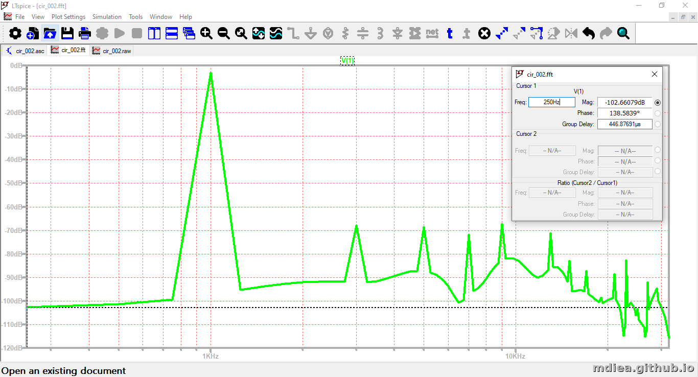Restore the inner document window
This screenshot has height=377, width=698.
(x=683, y=17)
